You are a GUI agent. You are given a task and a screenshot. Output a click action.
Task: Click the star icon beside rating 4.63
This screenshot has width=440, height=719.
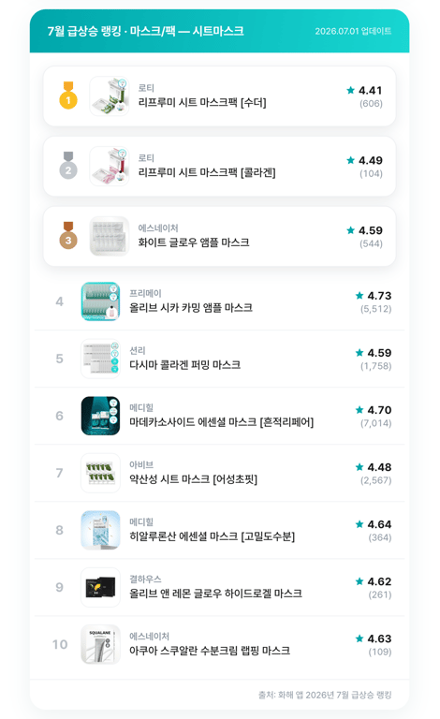[x=359, y=638]
